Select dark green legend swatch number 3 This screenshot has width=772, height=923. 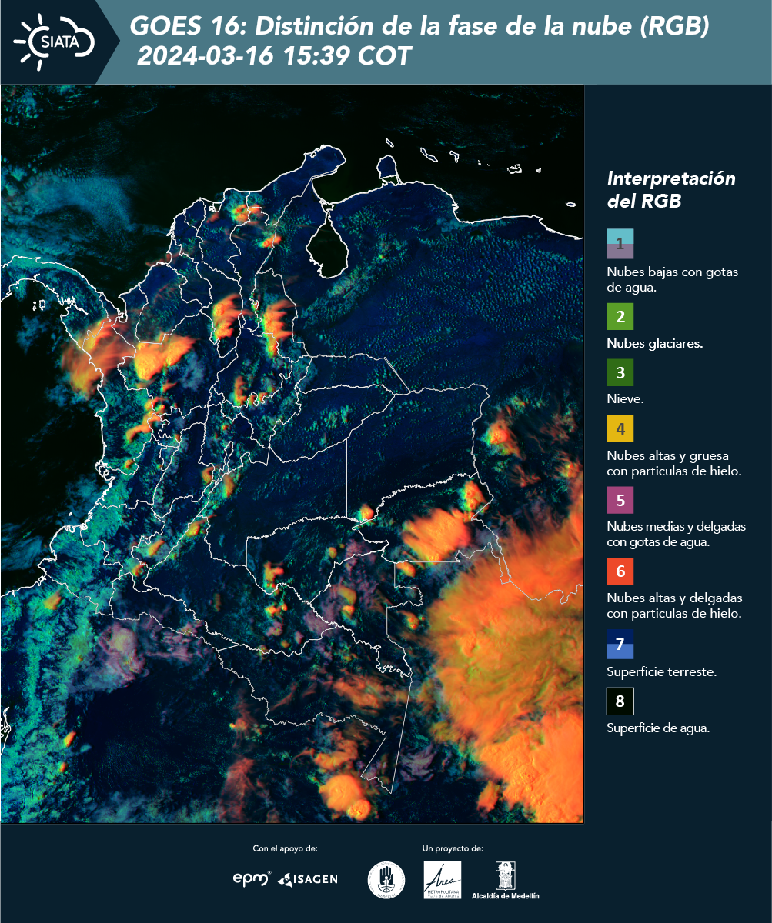point(620,373)
